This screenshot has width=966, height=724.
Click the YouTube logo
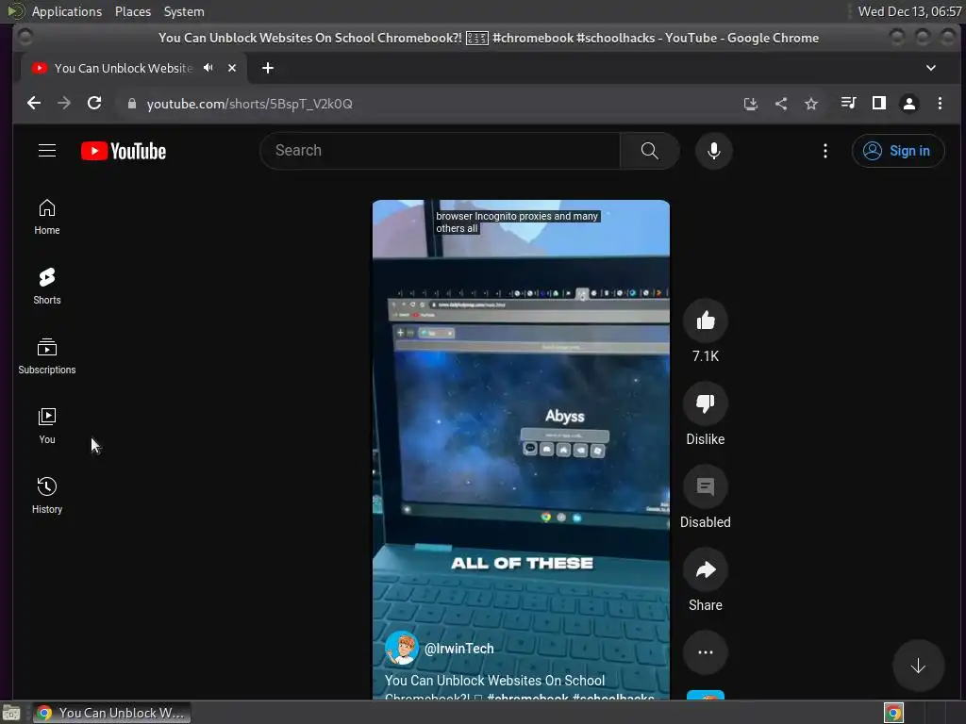tap(124, 151)
